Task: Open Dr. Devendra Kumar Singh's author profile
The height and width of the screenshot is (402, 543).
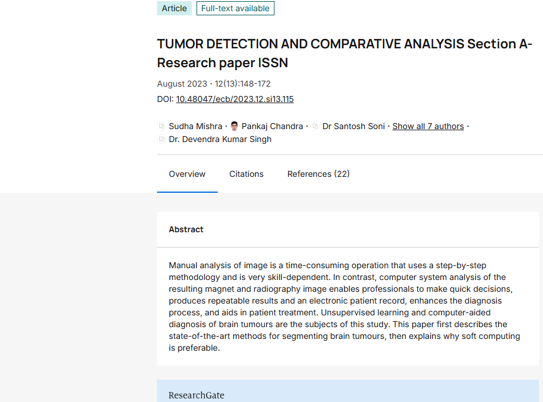Action: point(220,140)
